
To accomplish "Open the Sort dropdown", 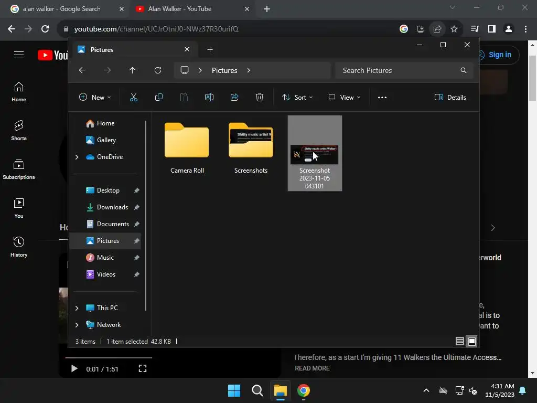I will (297, 97).
